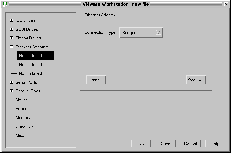Select the first Not Installed adapter

[x=30, y=56]
